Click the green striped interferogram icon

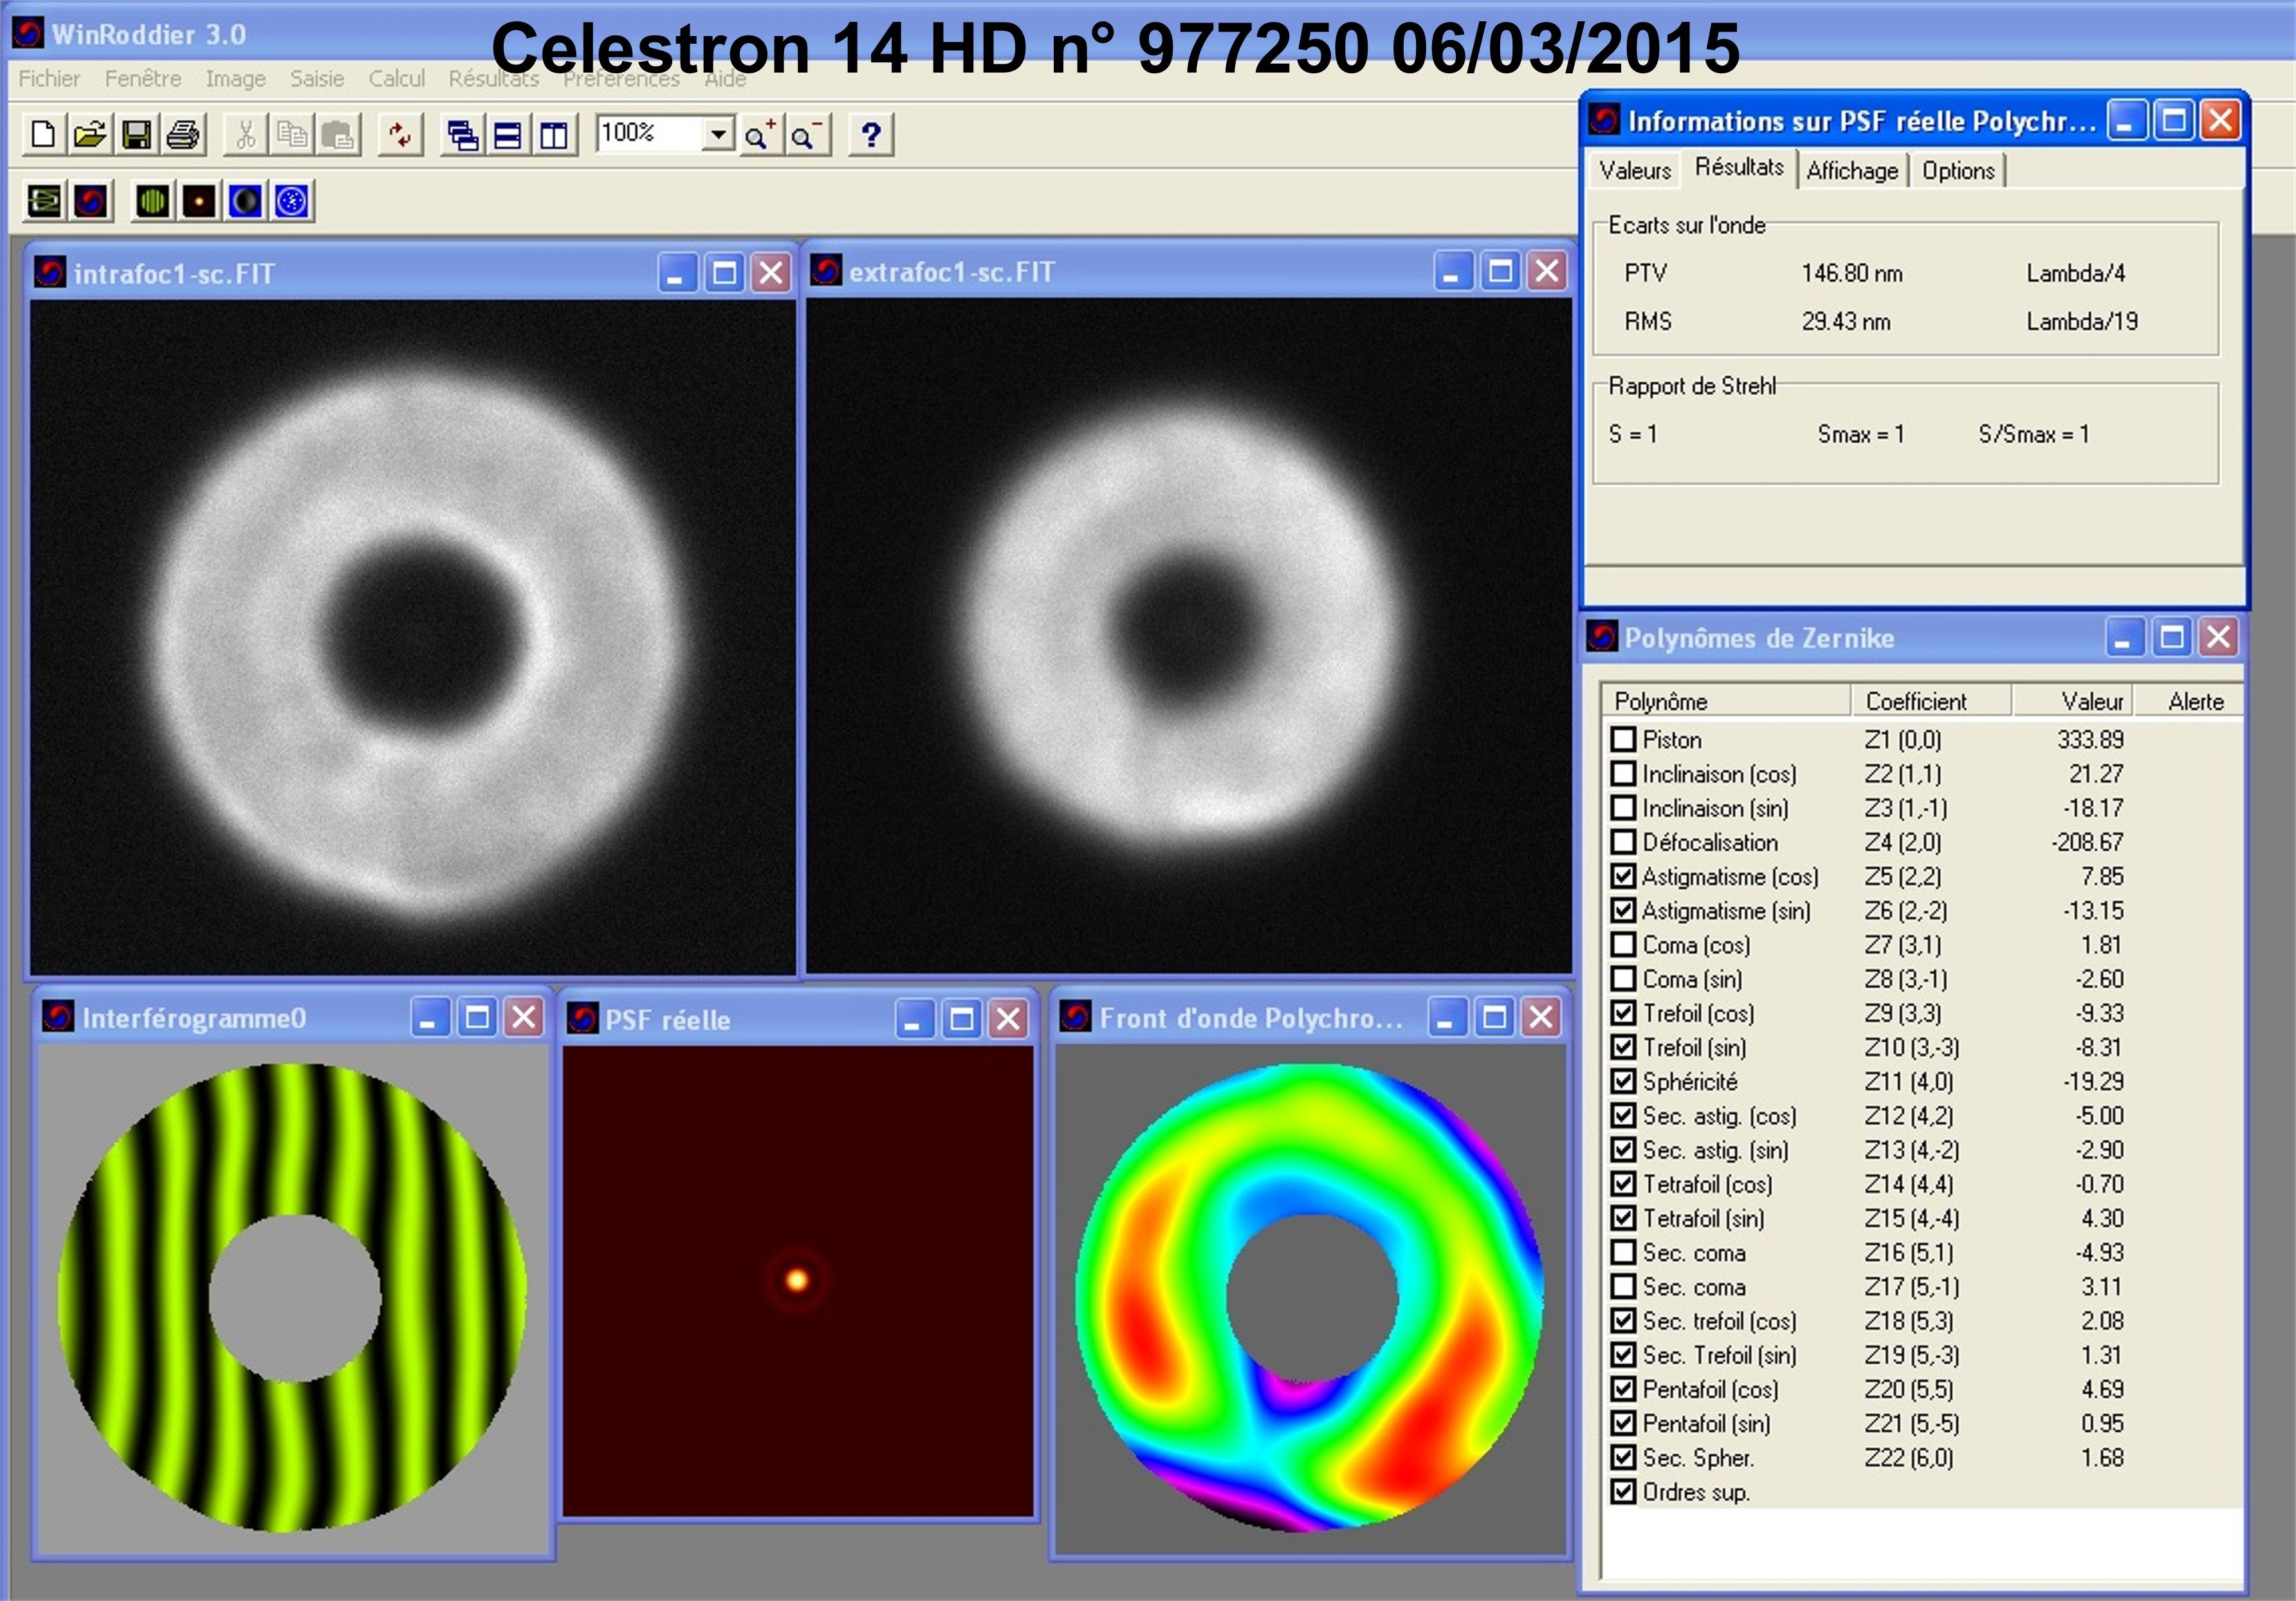coord(152,201)
